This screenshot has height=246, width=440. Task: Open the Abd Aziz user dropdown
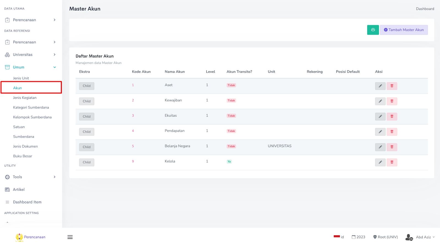coord(420,237)
